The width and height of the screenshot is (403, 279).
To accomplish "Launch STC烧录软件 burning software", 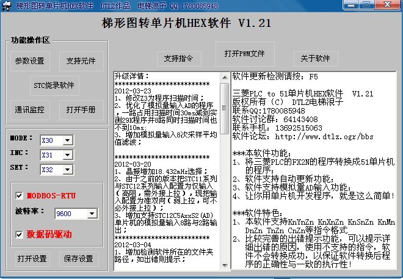I will coord(54,85).
